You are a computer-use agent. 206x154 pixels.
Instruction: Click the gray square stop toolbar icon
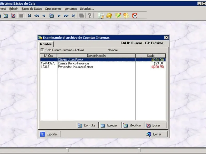click(x=81, y=16)
